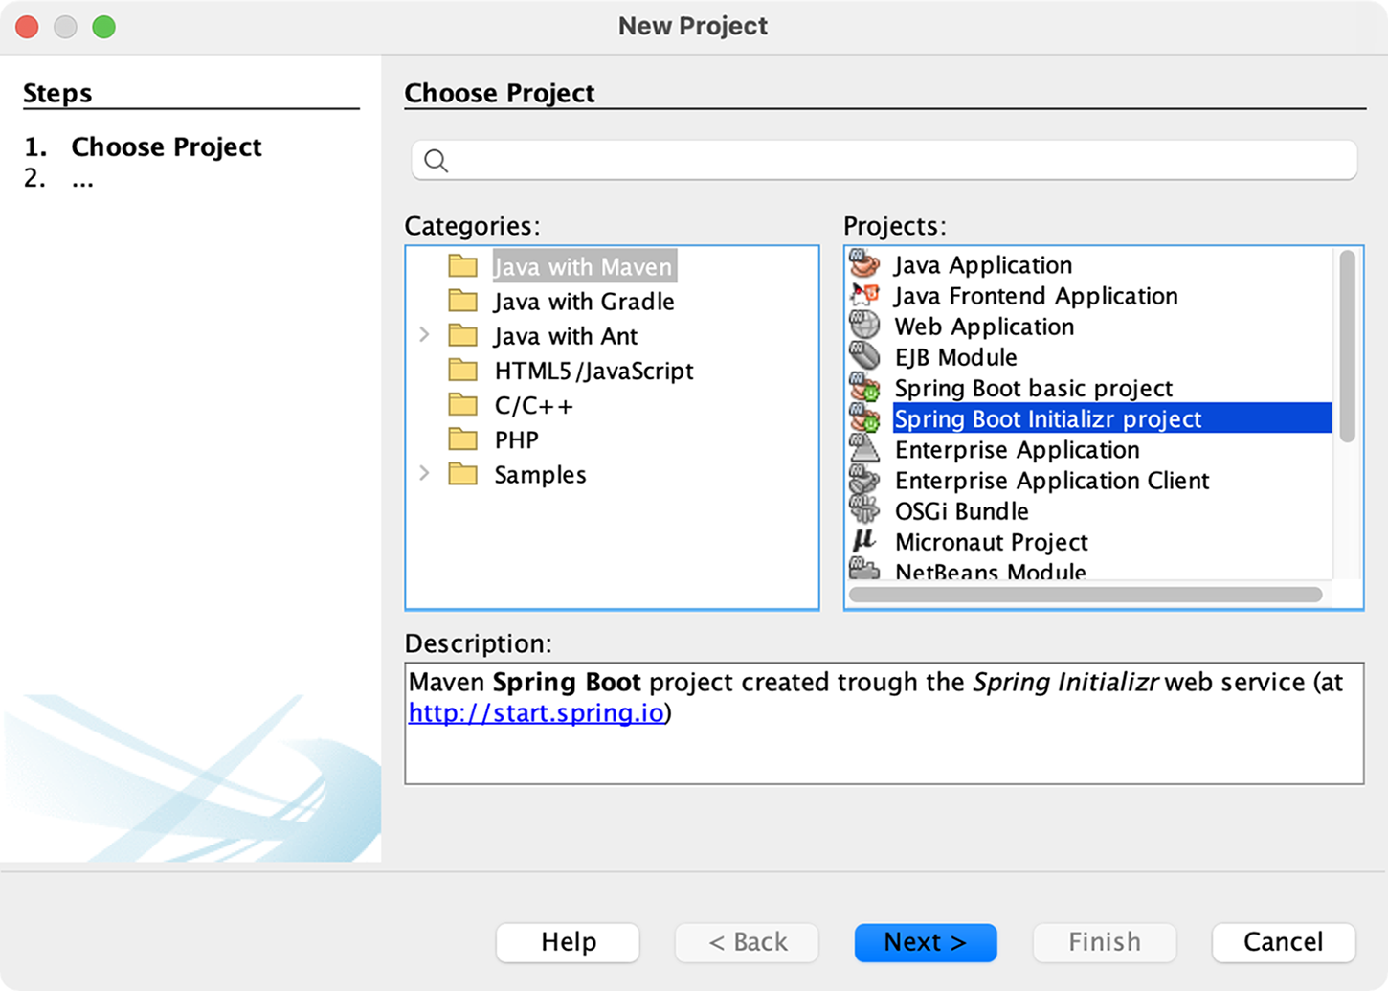Image resolution: width=1388 pixels, height=991 pixels.
Task: Focus the project search field
Action: (x=884, y=161)
